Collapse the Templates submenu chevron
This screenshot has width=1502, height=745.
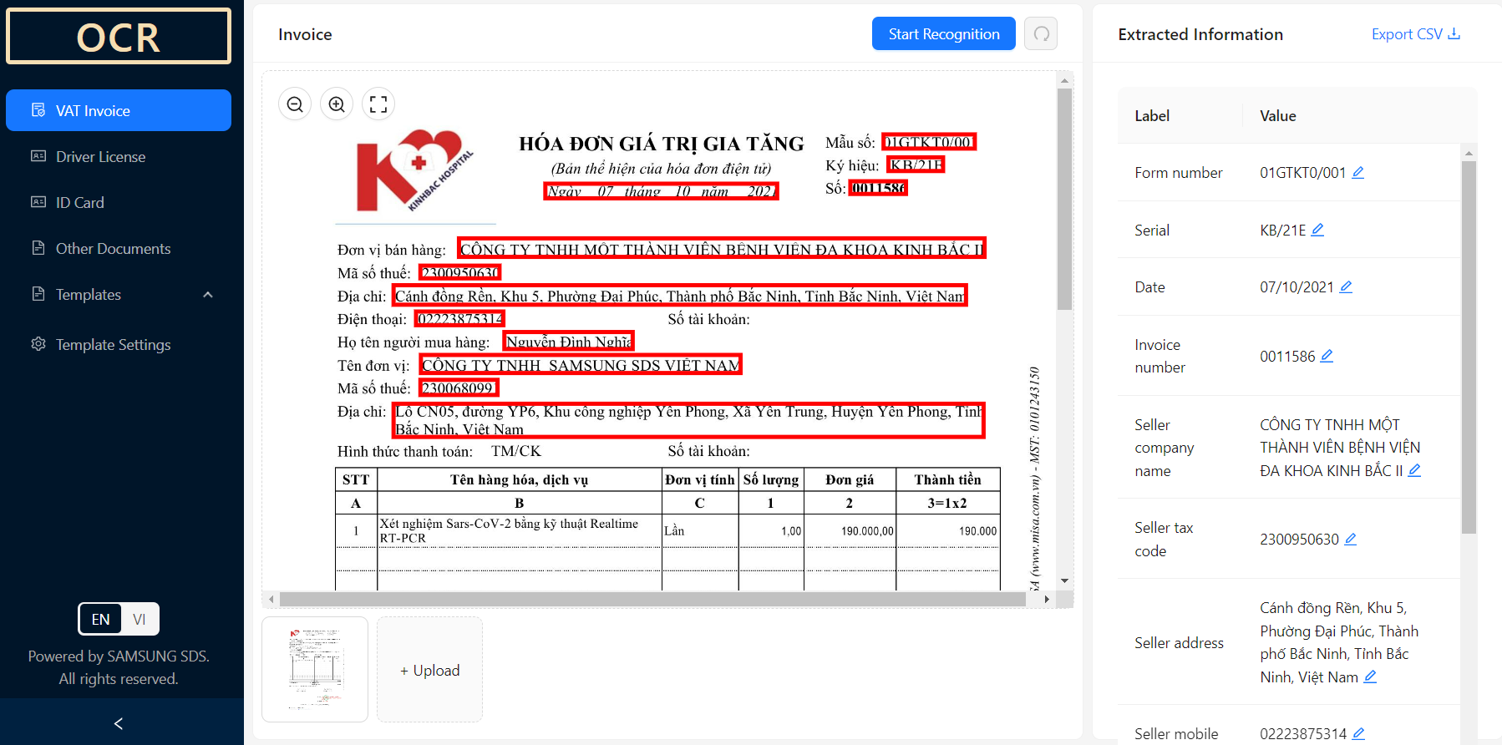click(x=208, y=294)
